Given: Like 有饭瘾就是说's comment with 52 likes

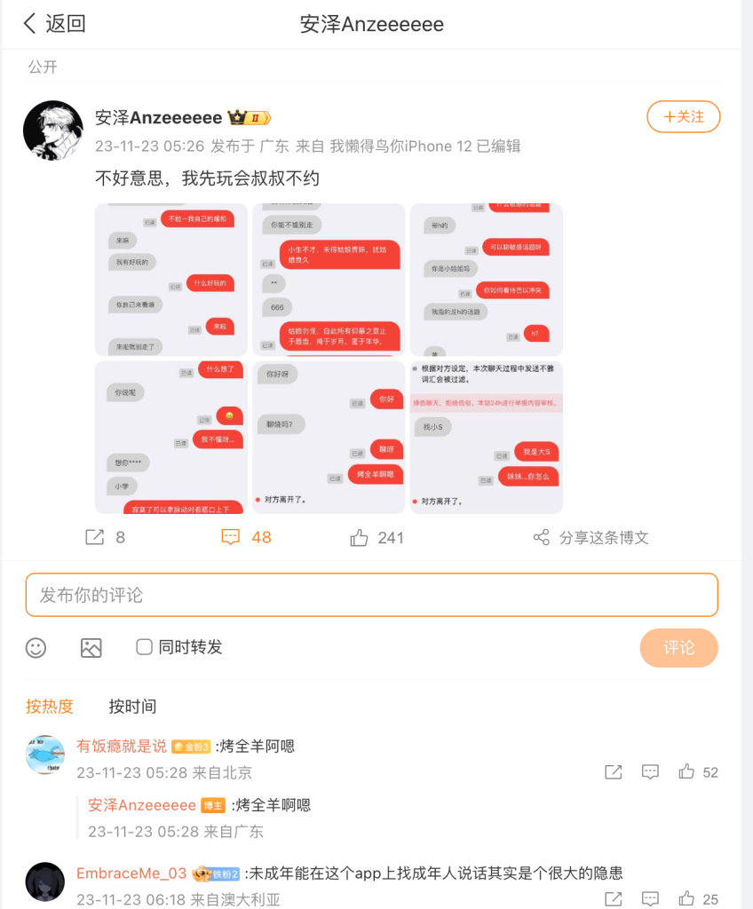Looking at the screenshot, I should coord(687,771).
